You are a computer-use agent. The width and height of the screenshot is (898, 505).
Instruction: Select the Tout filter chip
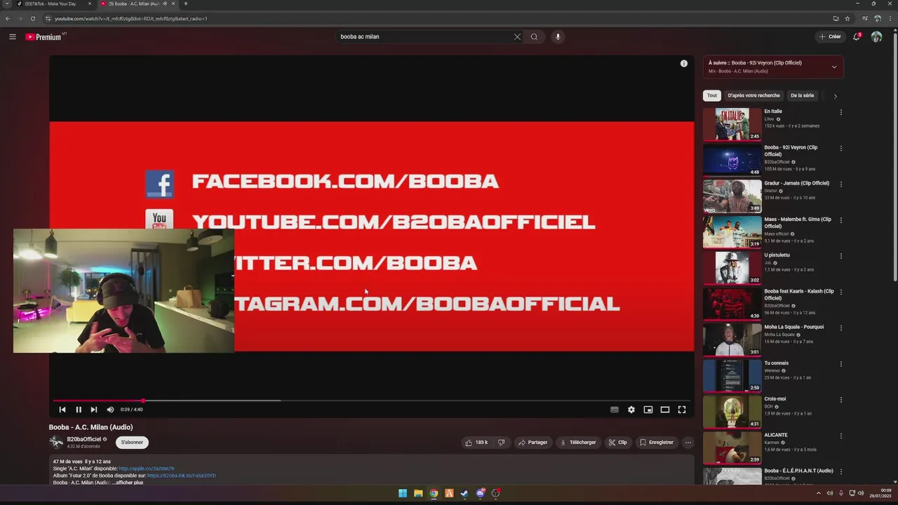tap(712, 95)
